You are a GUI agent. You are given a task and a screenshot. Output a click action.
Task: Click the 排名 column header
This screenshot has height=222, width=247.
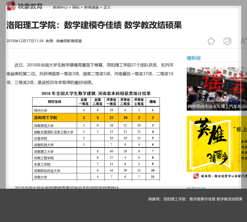pos(153,102)
